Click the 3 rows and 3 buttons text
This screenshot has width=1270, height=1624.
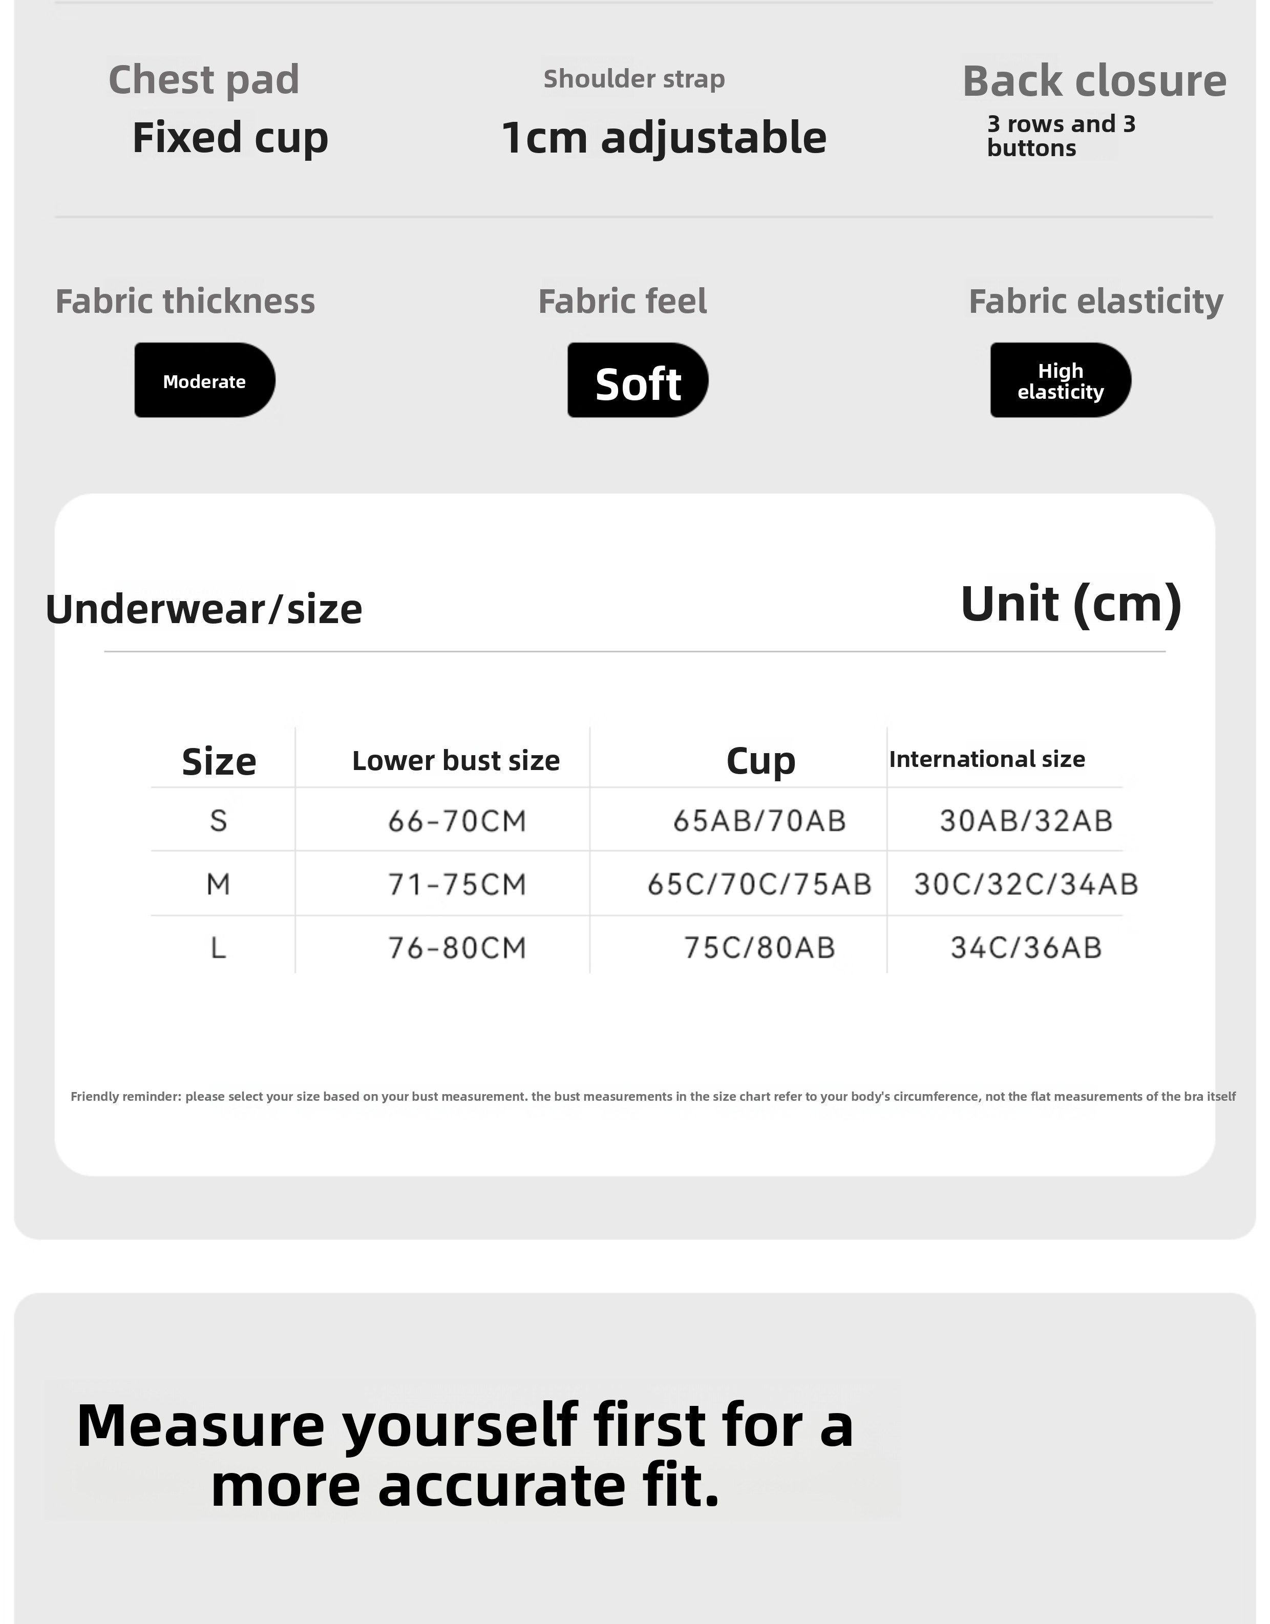tap(1061, 136)
